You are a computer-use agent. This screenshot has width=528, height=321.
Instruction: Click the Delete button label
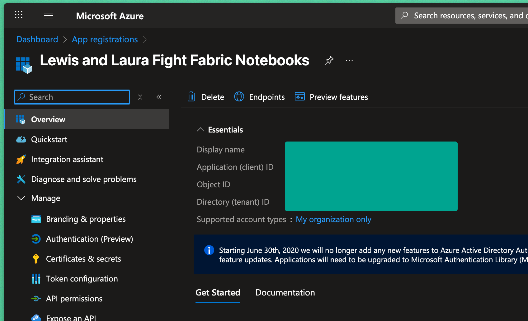click(213, 97)
